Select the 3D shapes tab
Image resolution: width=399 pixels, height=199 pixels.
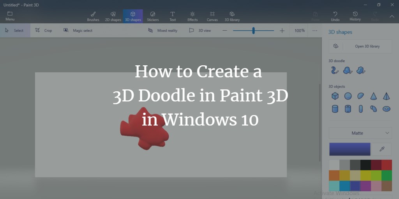point(133,16)
